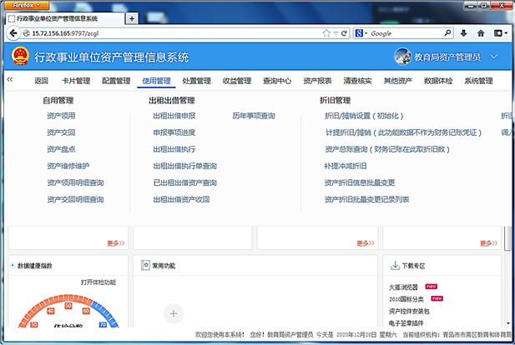
Task: Click the plus circle to add common function
Action: pyautogui.click(x=174, y=313)
